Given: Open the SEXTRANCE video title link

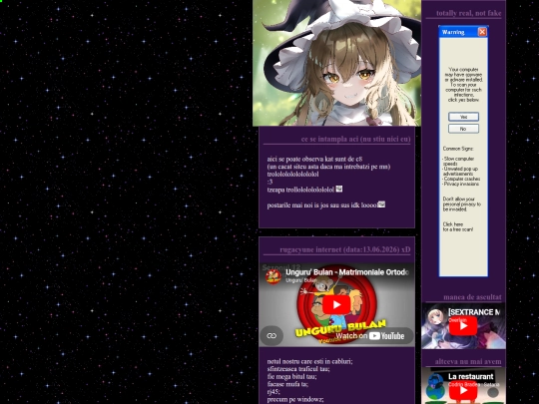Looking at the screenshot, I should pyautogui.click(x=474, y=312).
